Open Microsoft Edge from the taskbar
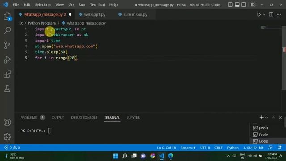Viewport: 286px width, 161px height. 171,156
